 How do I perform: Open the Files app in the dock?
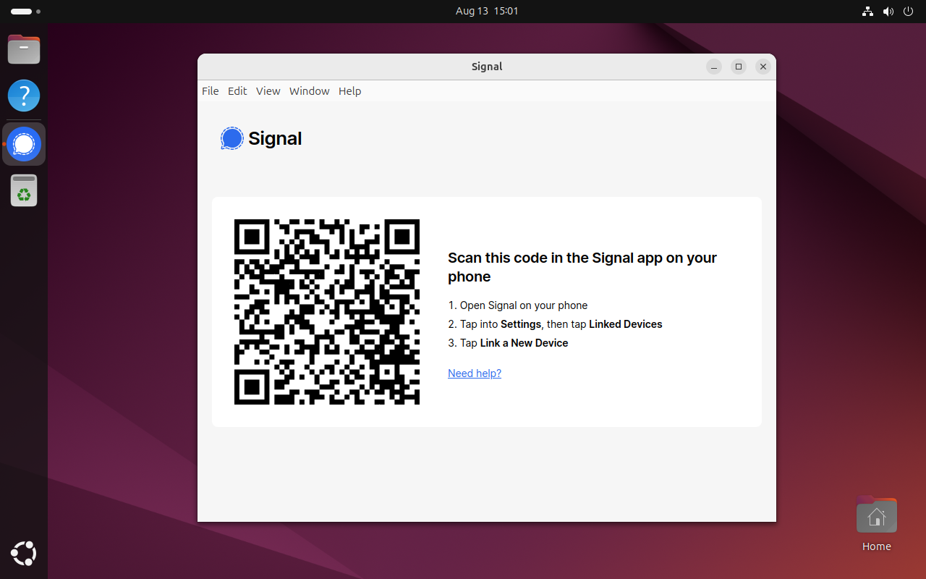tap(24, 50)
